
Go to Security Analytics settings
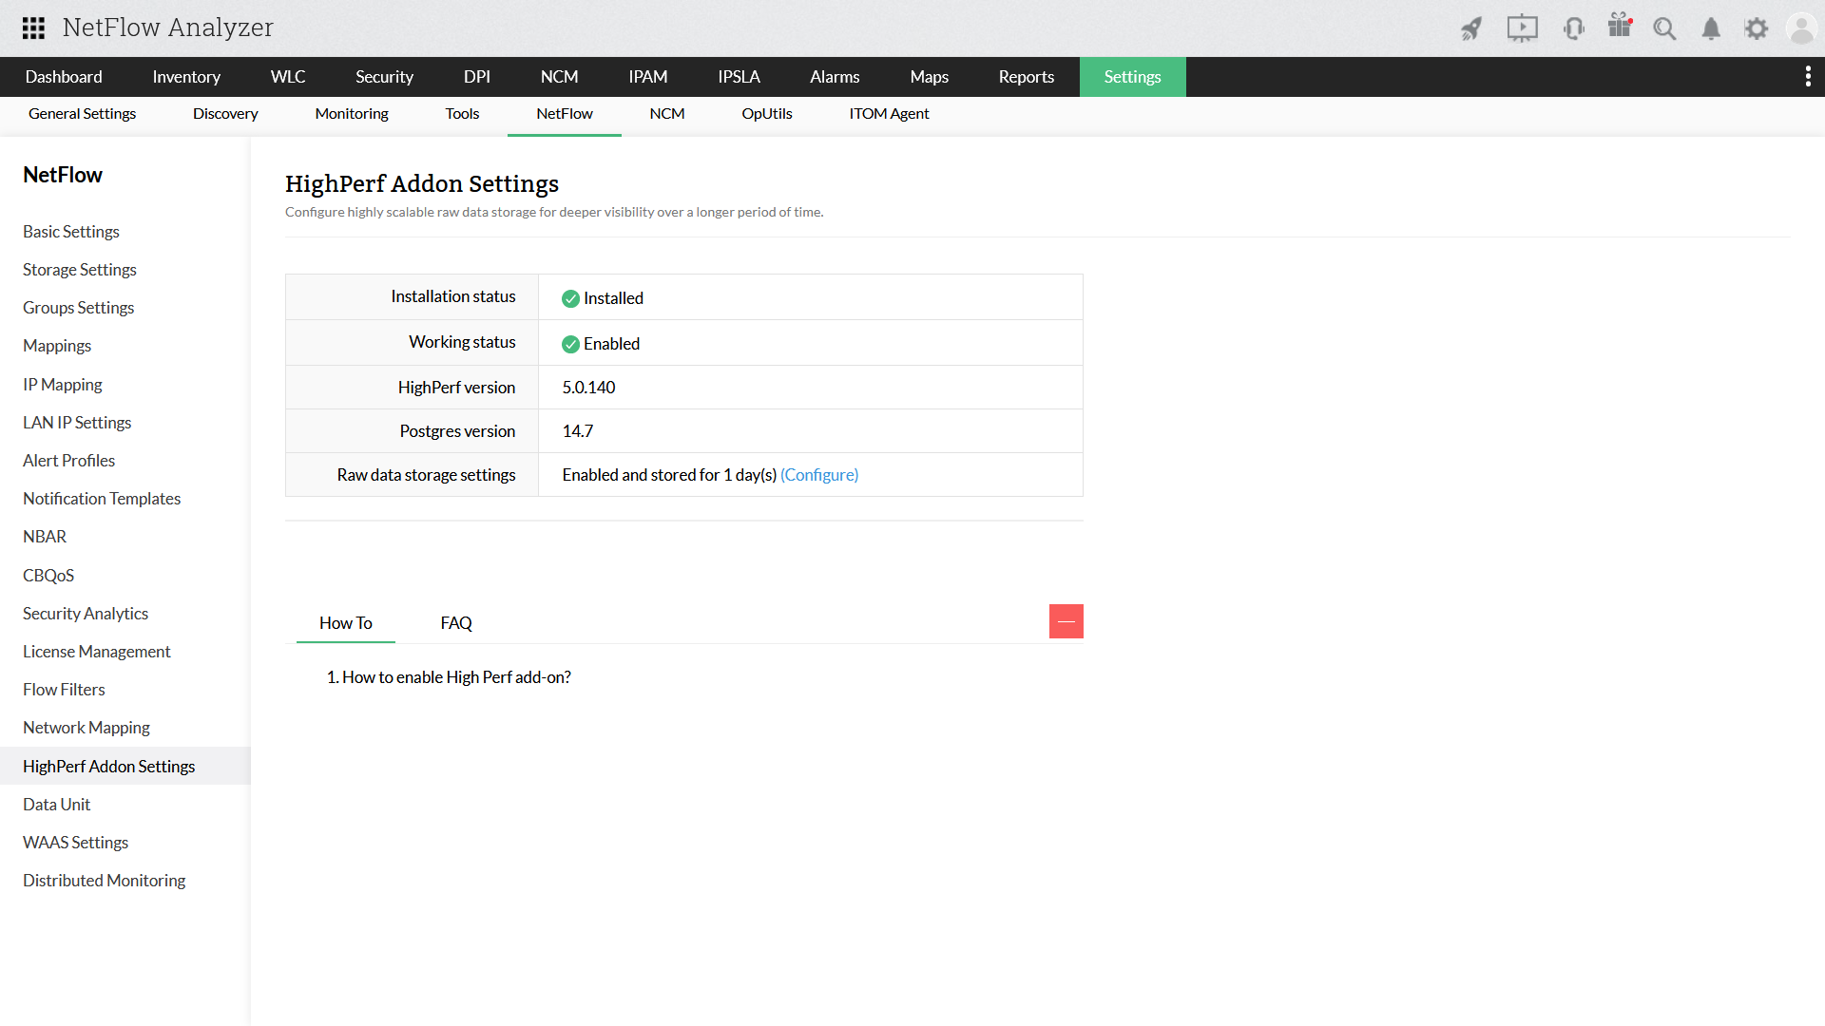pos(86,614)
